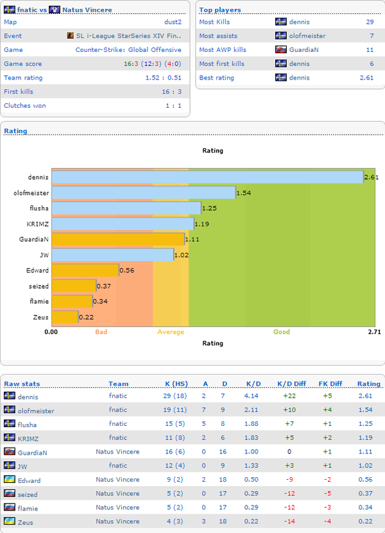385x533 pixels.
Task: Click the First kills 16 : 3 value
Action: tap(172, 92)
